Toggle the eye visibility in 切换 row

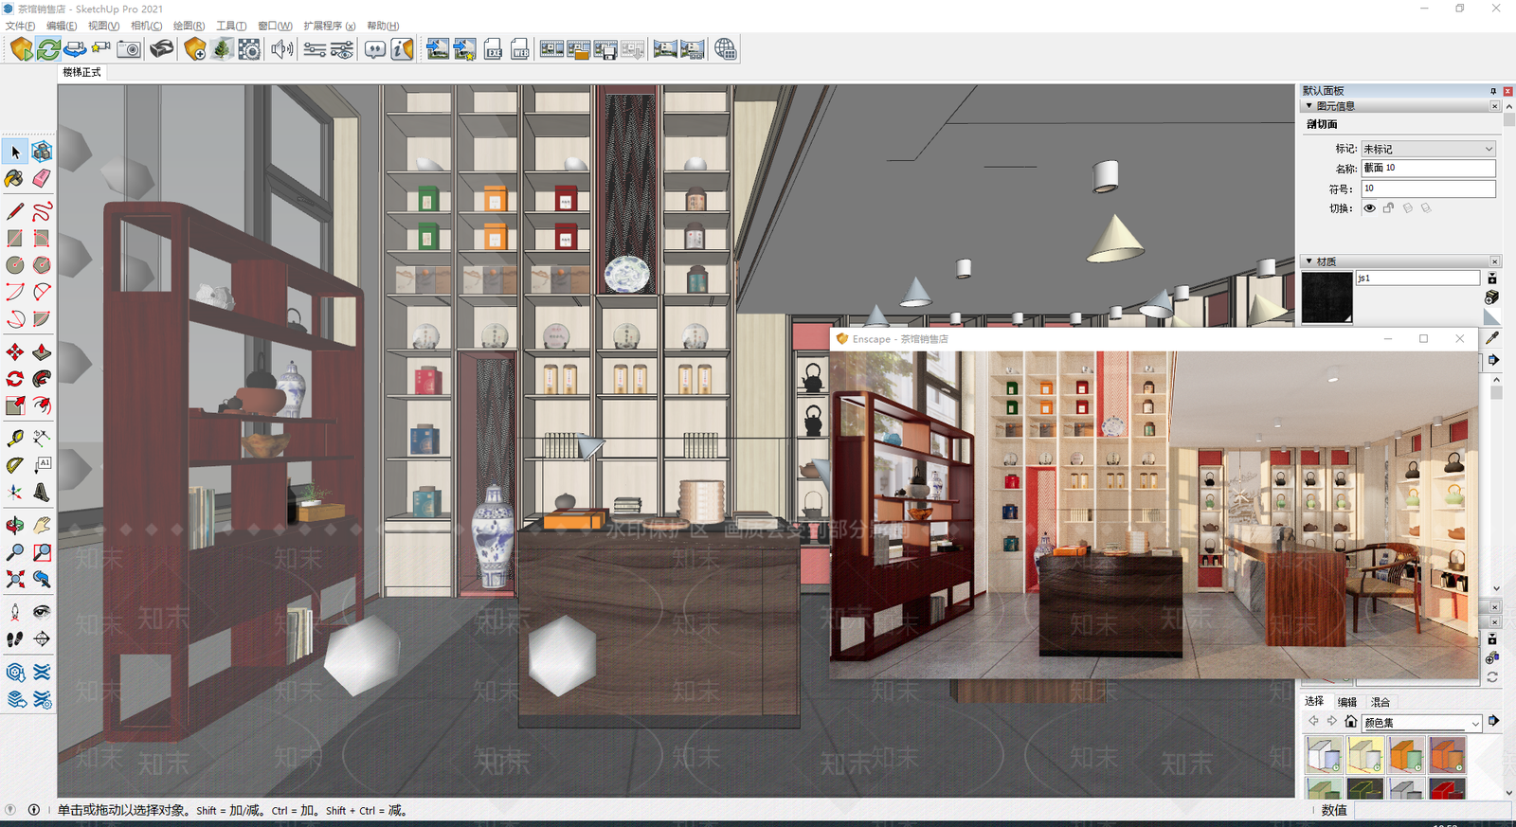[1369, 208]
